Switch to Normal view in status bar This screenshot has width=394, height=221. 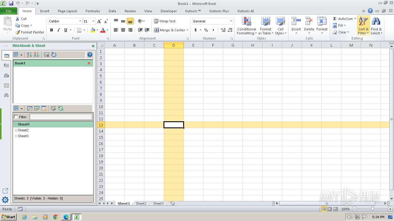(324, 209)
